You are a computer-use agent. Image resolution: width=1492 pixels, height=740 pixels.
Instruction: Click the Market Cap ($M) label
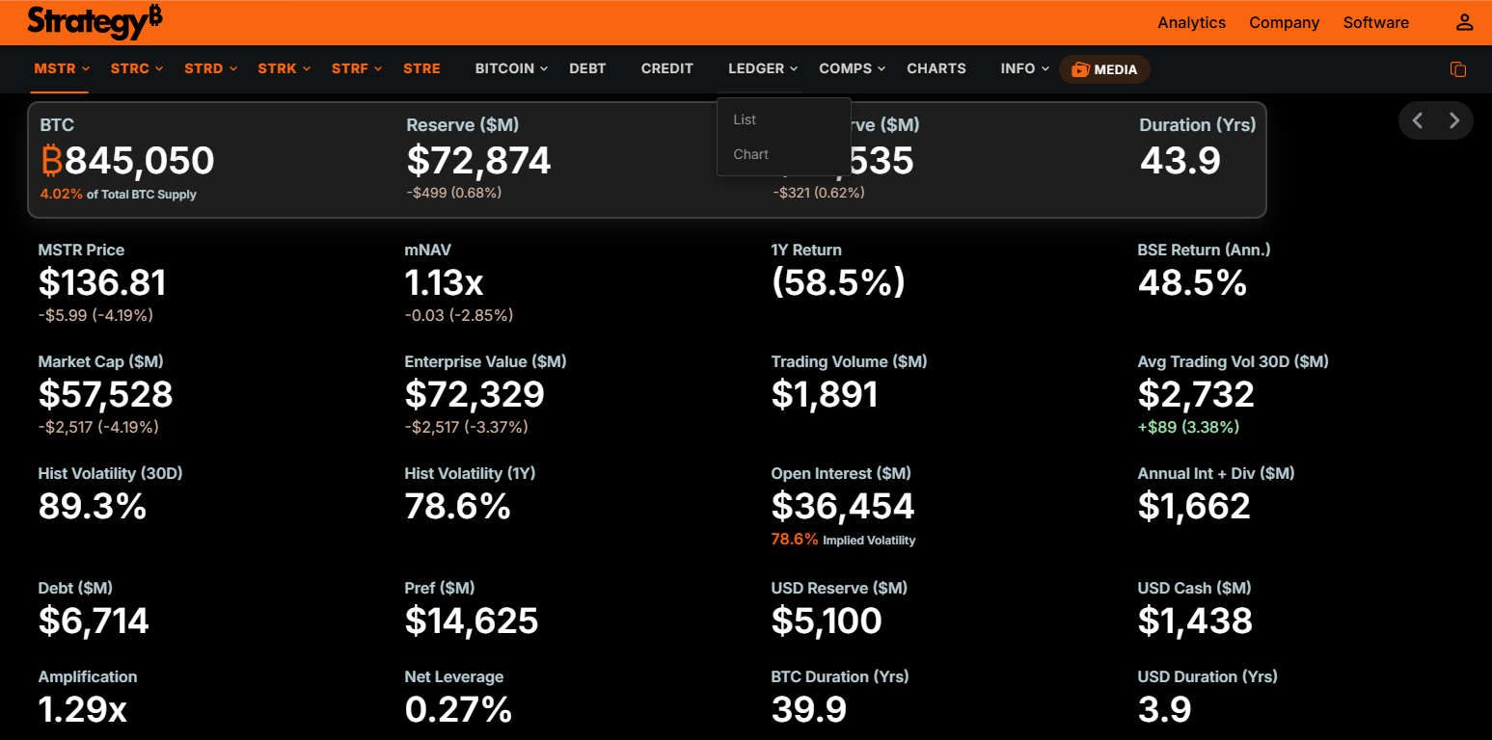(101, 361)
